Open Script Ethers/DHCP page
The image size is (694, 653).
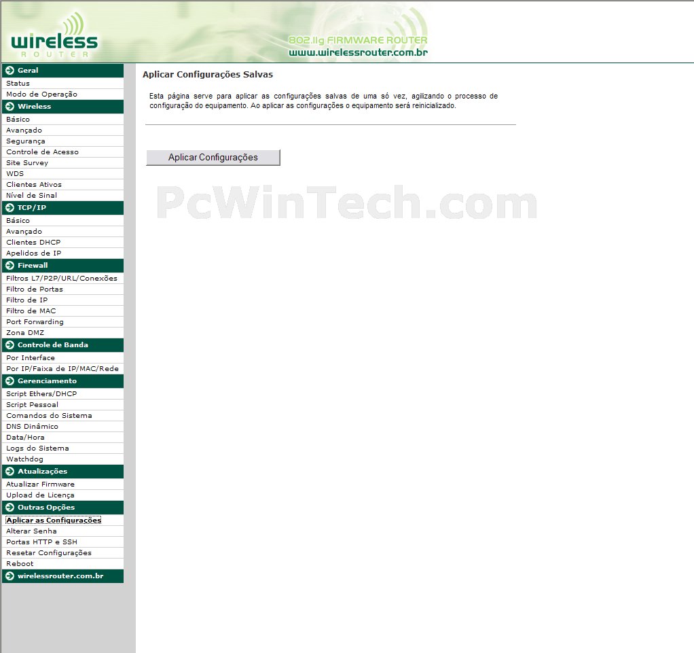pyautogui.click(x=41, y=394)
